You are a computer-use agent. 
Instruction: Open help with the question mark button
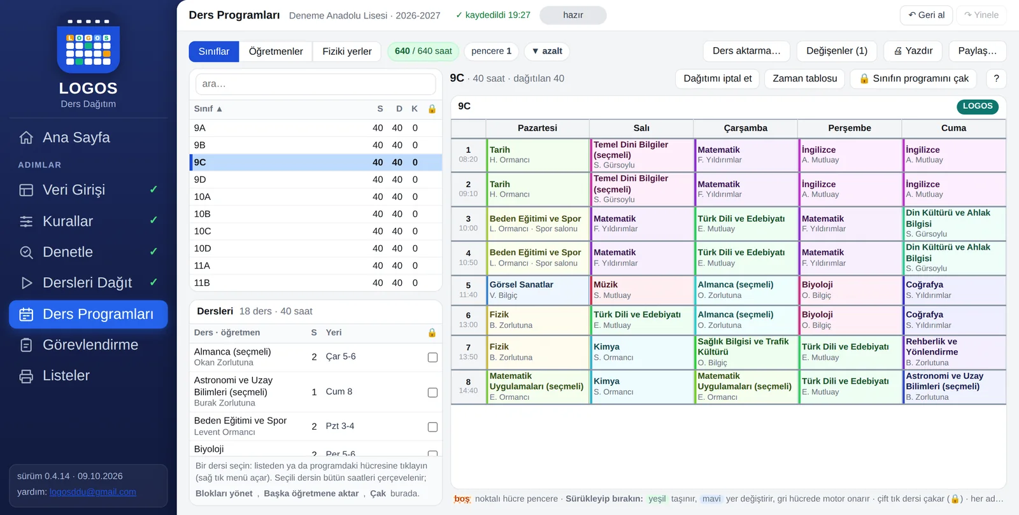996,78
